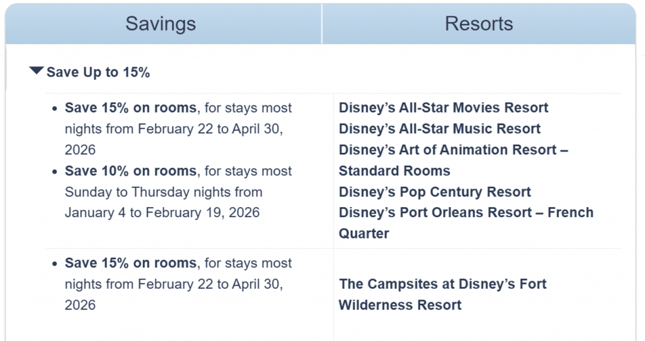Click the Standard Rooms text
This screenshot has width=645, height=341.
coord(394,171)
